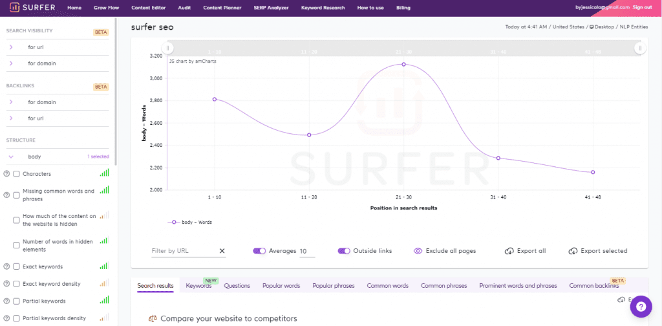Toggle the Outside links switch
This screenshot has height=326, width=662.
coord(344,251)
